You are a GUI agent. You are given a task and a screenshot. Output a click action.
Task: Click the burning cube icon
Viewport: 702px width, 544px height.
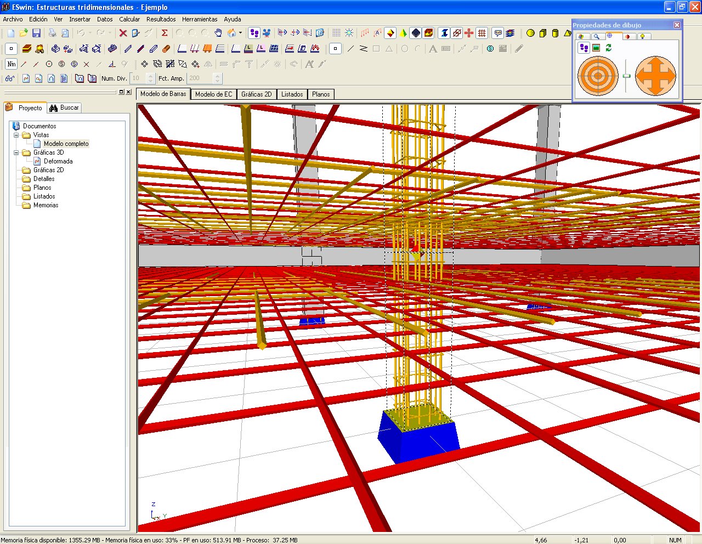coord(428,33)
